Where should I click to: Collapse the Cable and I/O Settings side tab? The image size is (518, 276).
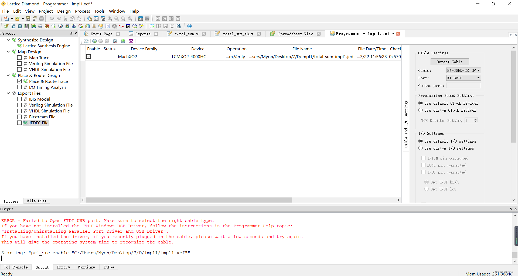[406, 124]
